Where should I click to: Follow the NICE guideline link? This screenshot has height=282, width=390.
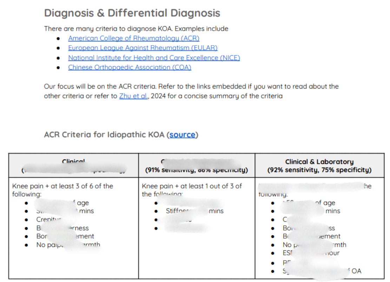[x=154, y=58]
